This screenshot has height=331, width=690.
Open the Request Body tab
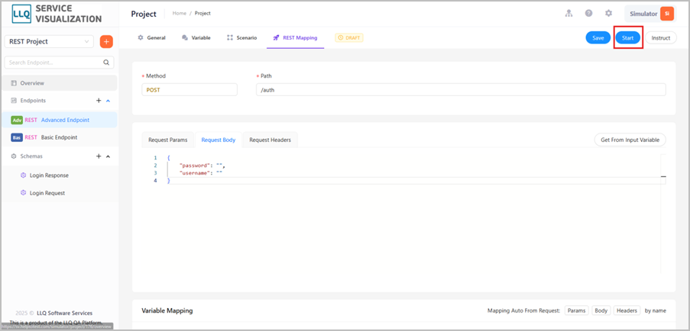pyautogui.click(x=219, y=140)
